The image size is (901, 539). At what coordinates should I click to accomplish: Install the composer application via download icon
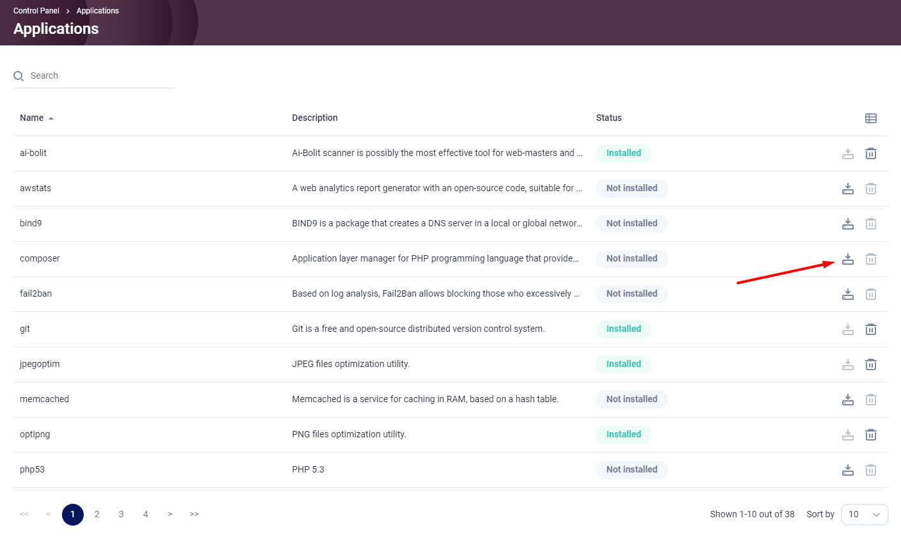848,259
